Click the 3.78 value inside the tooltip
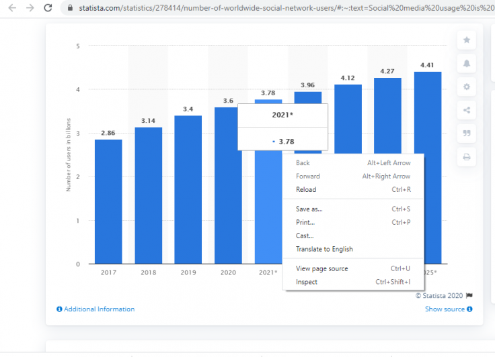The height and width of the screenshot is (357, 495). (287, 142)
